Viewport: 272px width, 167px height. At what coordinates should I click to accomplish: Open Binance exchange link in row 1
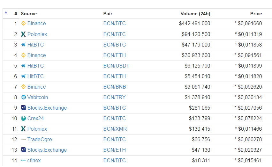coord(37,23)
